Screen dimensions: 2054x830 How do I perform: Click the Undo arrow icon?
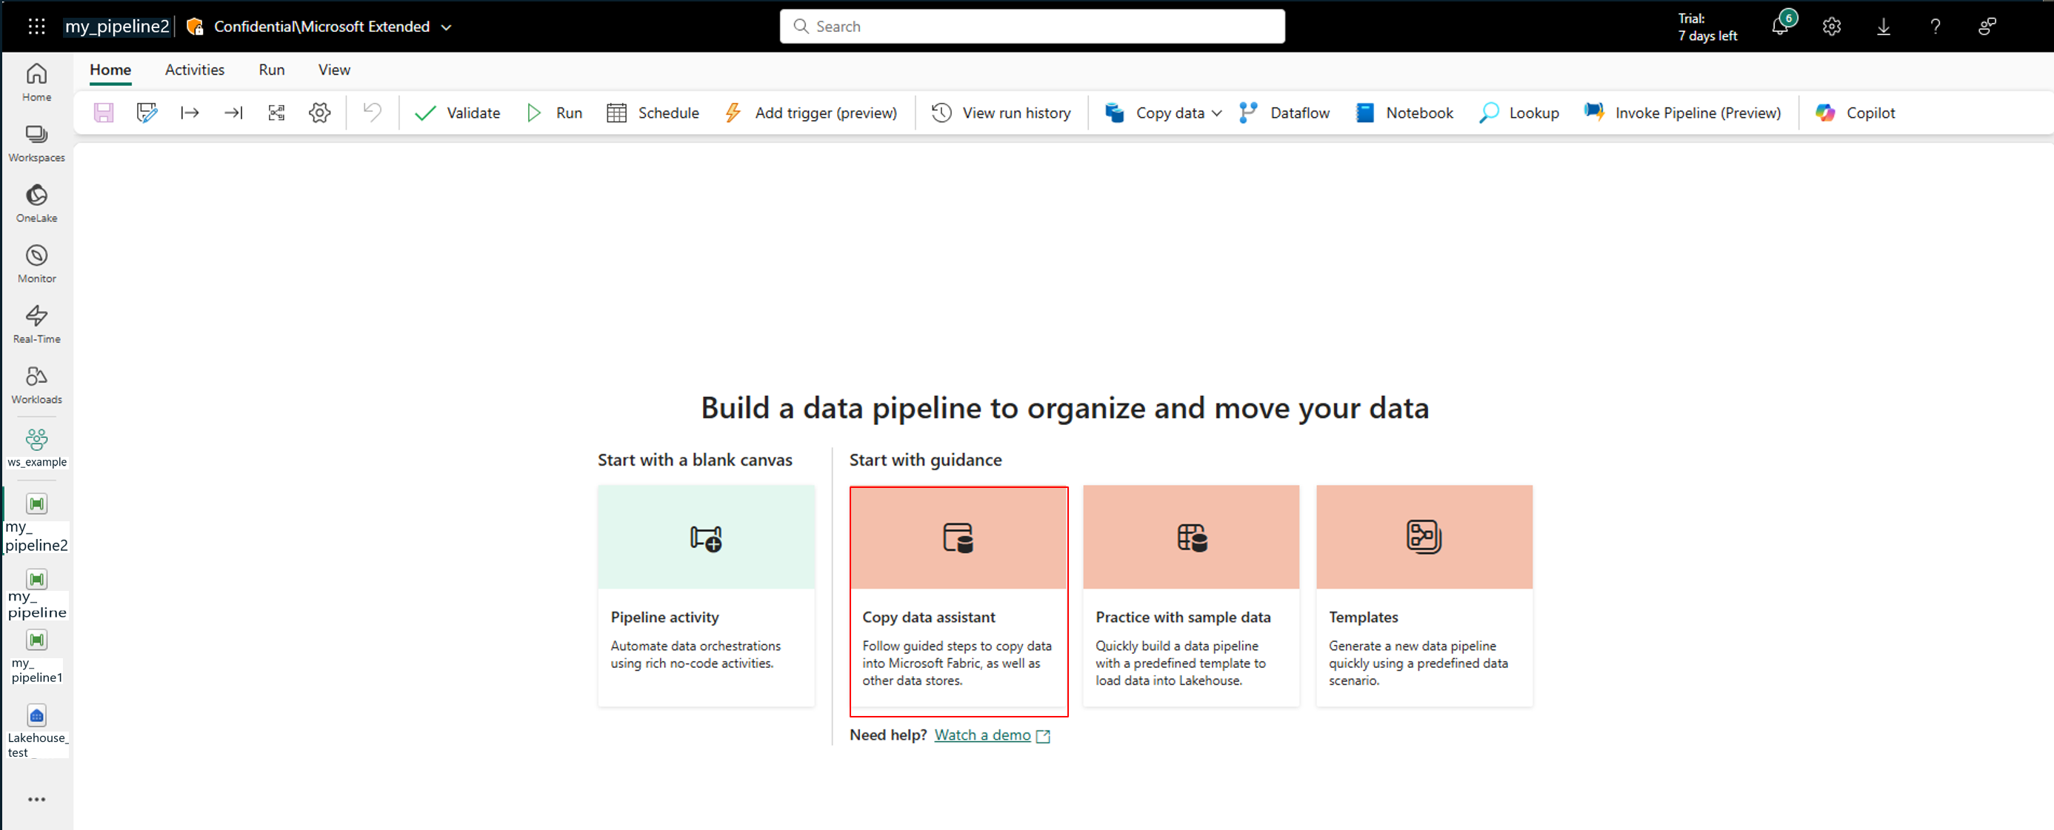click(x=373, y=113)
